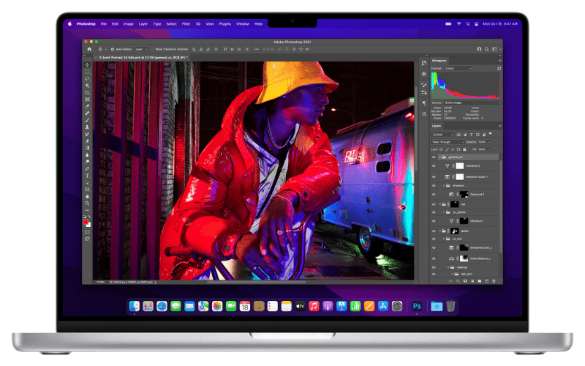Open the Layers panel options menu

499,126
